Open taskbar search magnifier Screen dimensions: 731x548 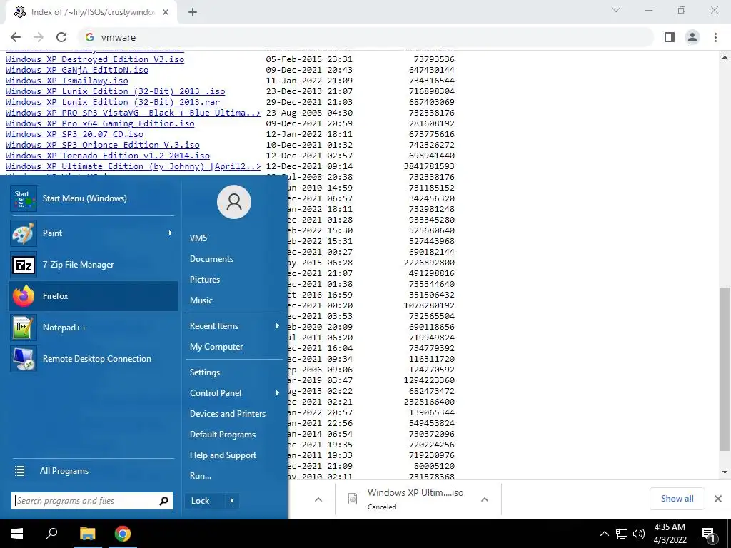coord(51,534)
